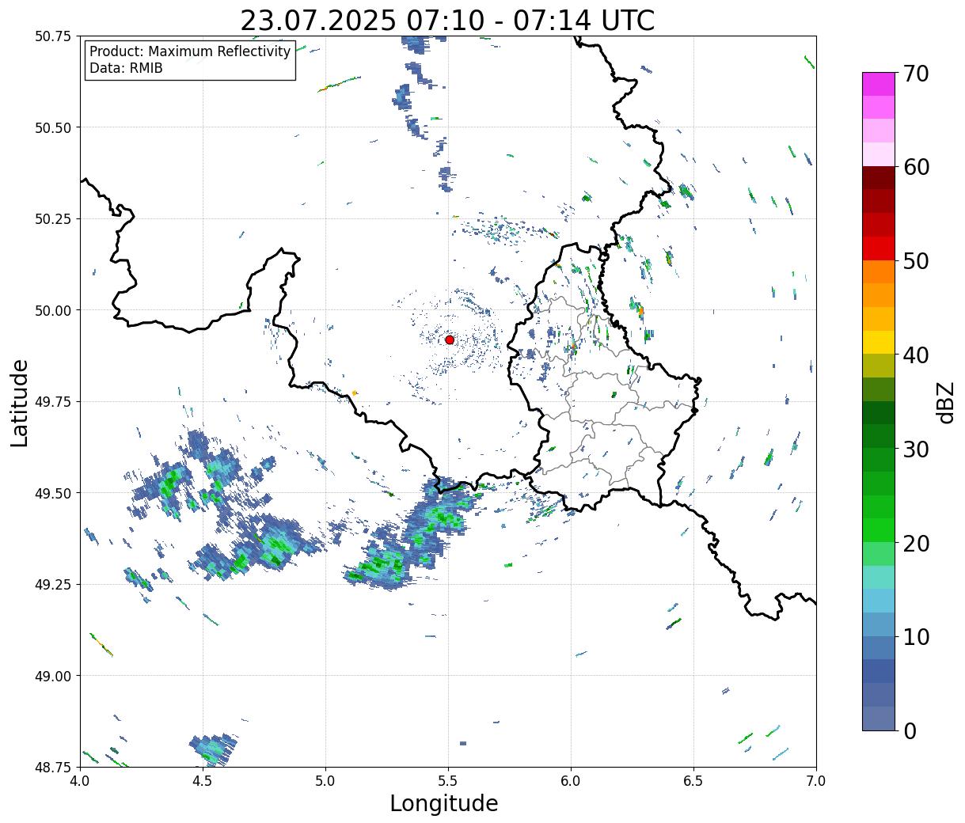Image resolution: width=965 pixels, height=823 pixels.
Task: Click the 'Product: Maximum Reflectivity' legend text
Action: point(190,51)
